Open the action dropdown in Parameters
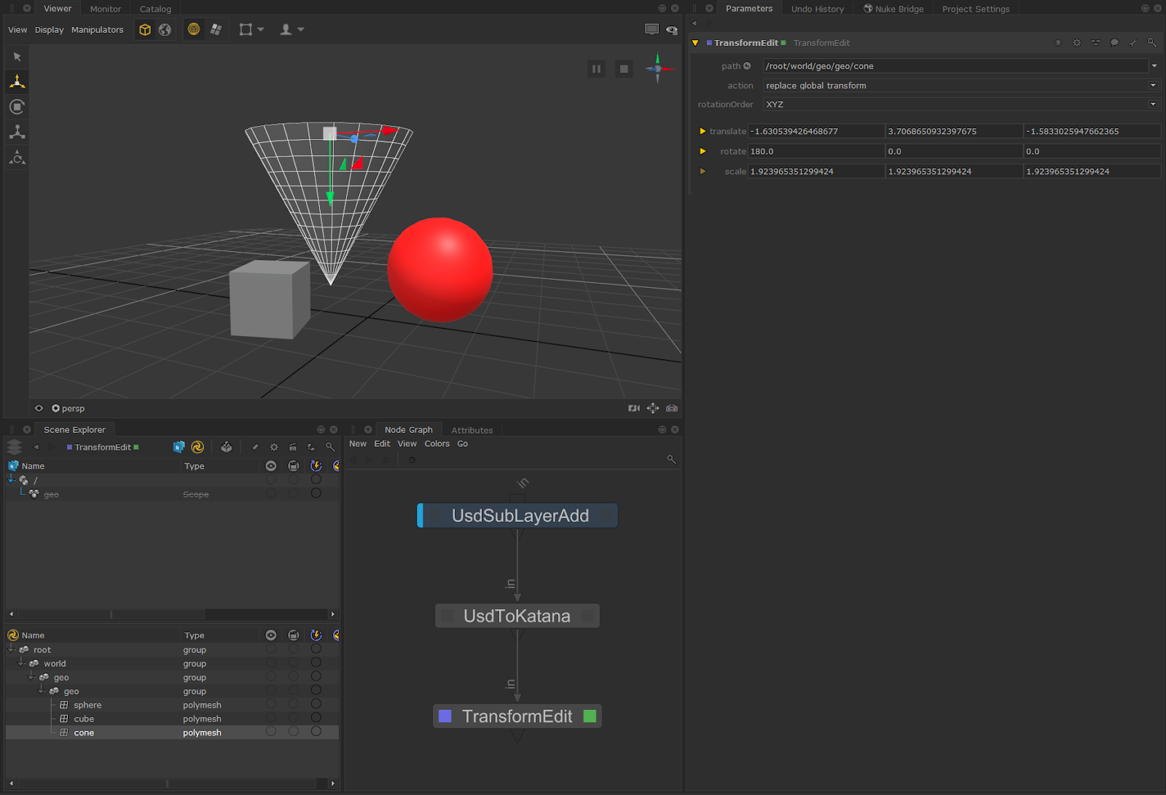 click(1153, 85)
